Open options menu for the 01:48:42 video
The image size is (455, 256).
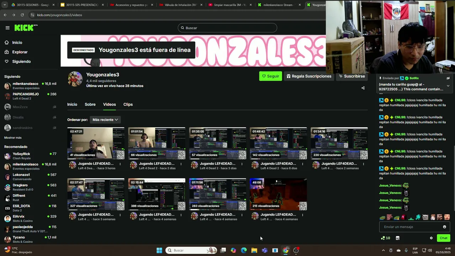pyautogui.click(x=303, y=164)
